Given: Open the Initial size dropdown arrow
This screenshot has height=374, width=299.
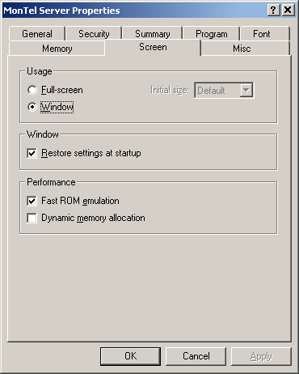Looking at the screenshot, I should (246, 90).
